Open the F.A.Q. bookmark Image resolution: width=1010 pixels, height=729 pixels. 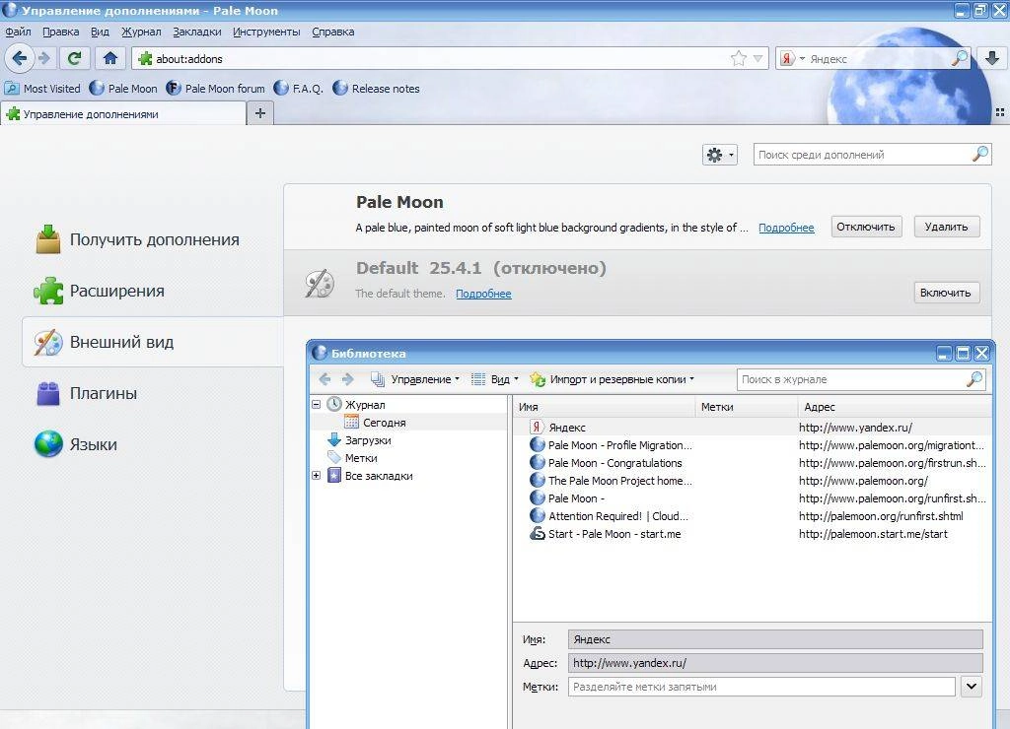point(298,88)
